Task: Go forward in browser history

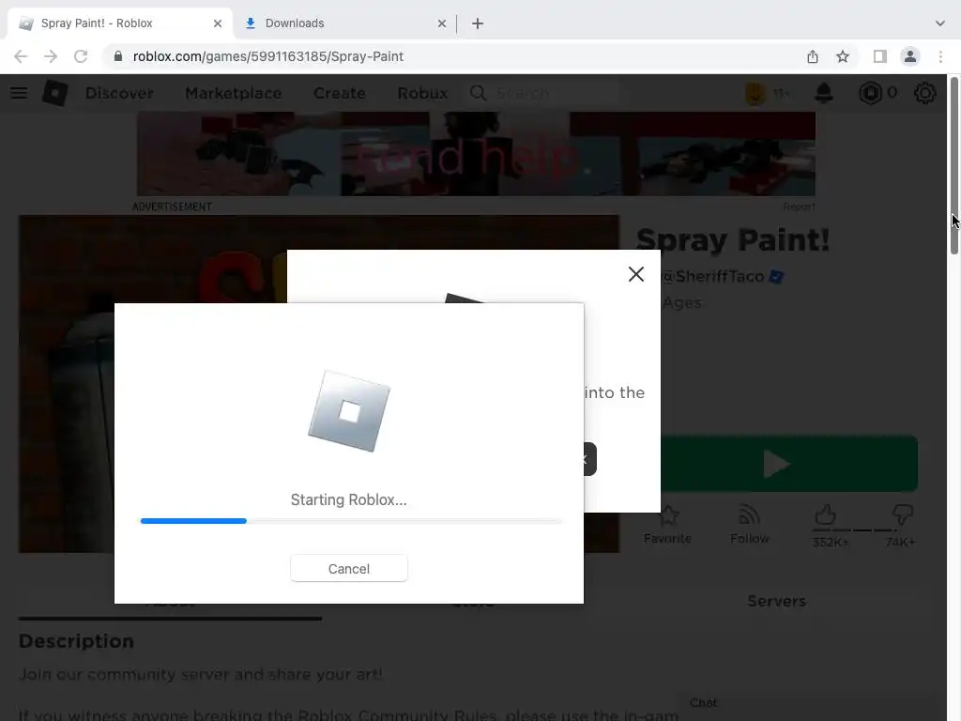Action: coord(51,56)
